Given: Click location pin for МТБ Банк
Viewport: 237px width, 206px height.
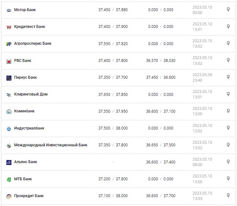Looking at the screenshot, I should 228,178.
